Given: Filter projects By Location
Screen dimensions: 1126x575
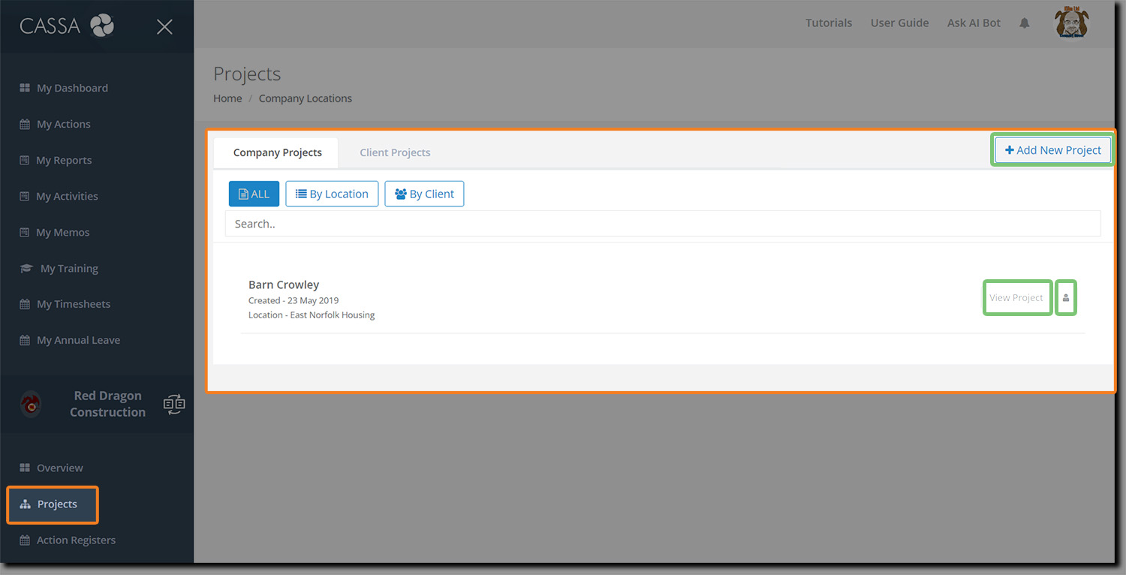Looking at the screenshot, I should pos(332,194).
